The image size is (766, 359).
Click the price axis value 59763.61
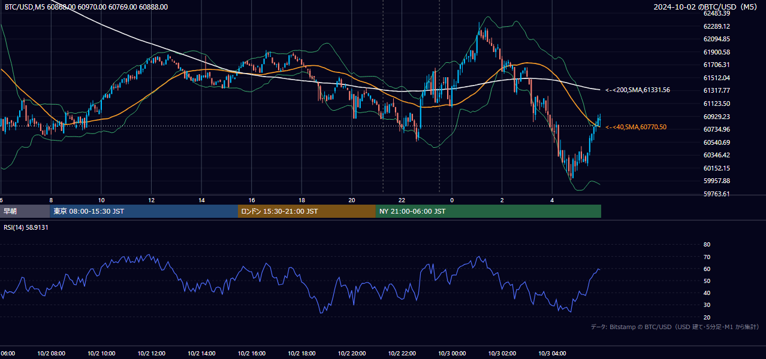[716, 194]
